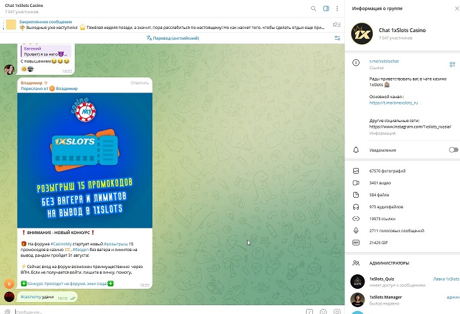Open the t.me/xslotschat group link

(384, 61)
